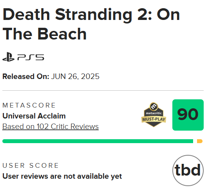Open Based on 102 Critic Reviews link

pos(51,126)
